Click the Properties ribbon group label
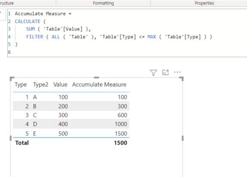The image size is (247, 177). [x=204, y=3]
